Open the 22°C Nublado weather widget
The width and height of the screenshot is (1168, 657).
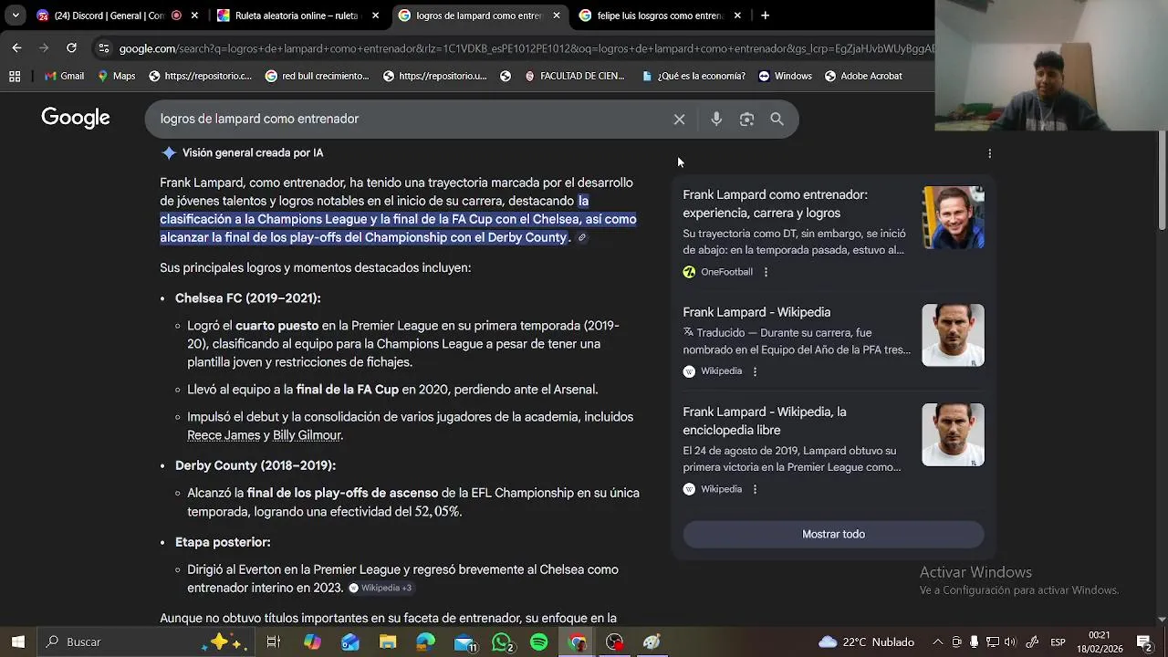click(x=866, y=642)
